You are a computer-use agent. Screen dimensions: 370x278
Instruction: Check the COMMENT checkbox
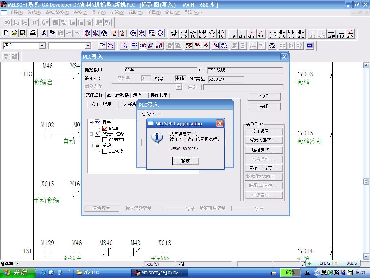105,140
